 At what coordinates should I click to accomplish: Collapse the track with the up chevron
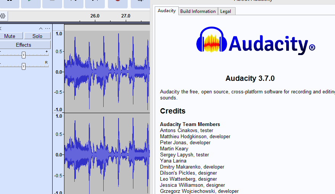coord(41,28)
